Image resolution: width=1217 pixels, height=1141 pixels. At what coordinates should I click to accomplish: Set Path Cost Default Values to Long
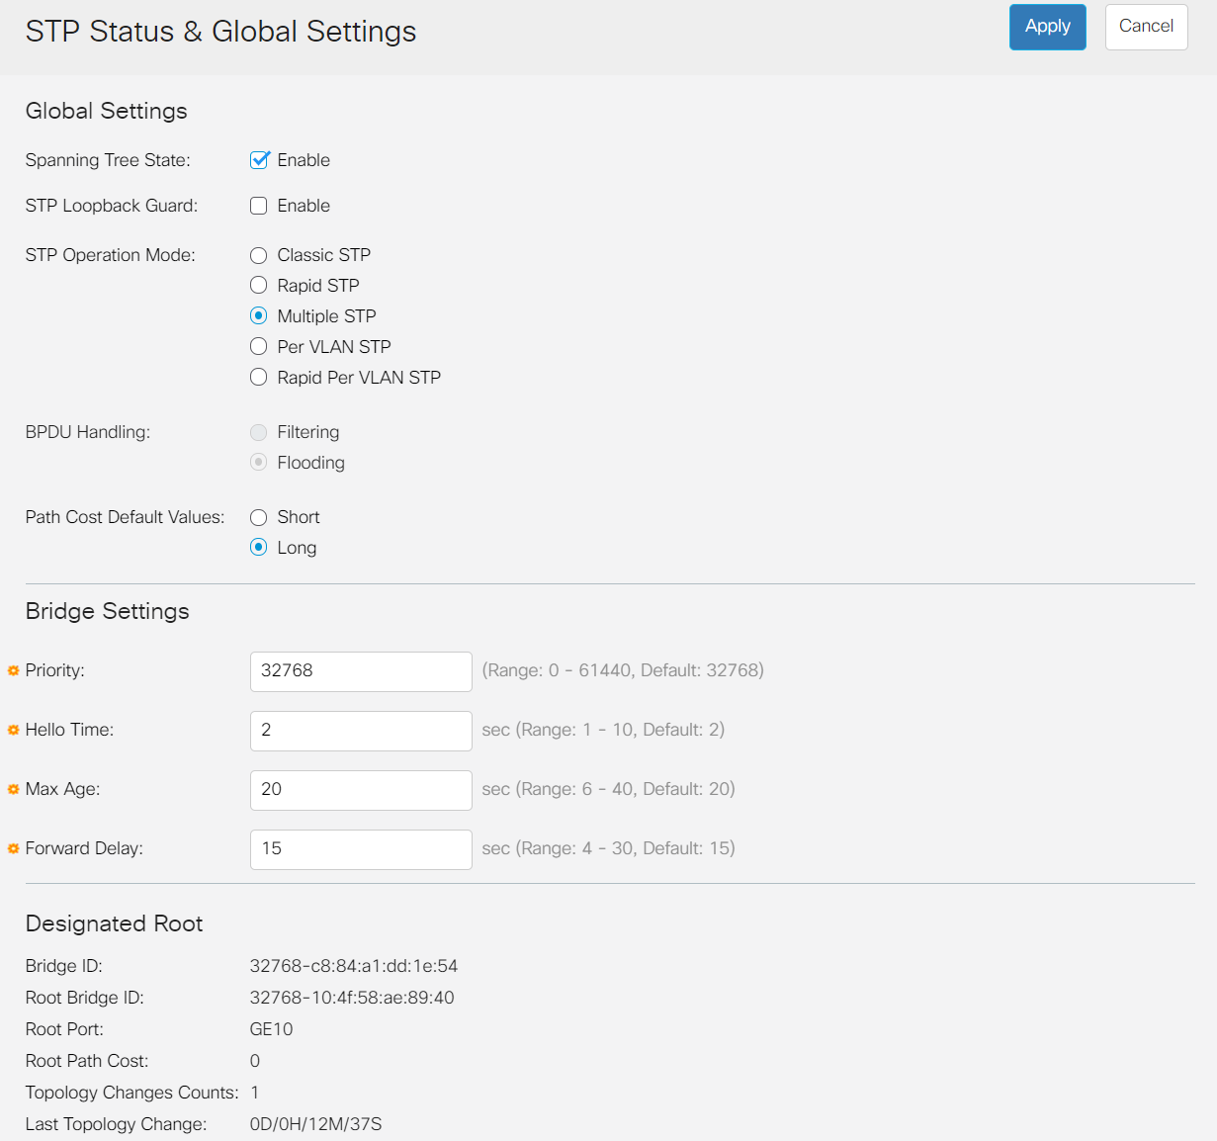pos(259,548)
